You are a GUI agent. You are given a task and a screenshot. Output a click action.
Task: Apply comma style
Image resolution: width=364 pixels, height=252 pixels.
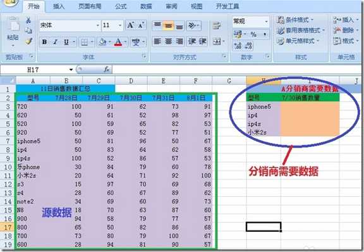pos(264,35)
